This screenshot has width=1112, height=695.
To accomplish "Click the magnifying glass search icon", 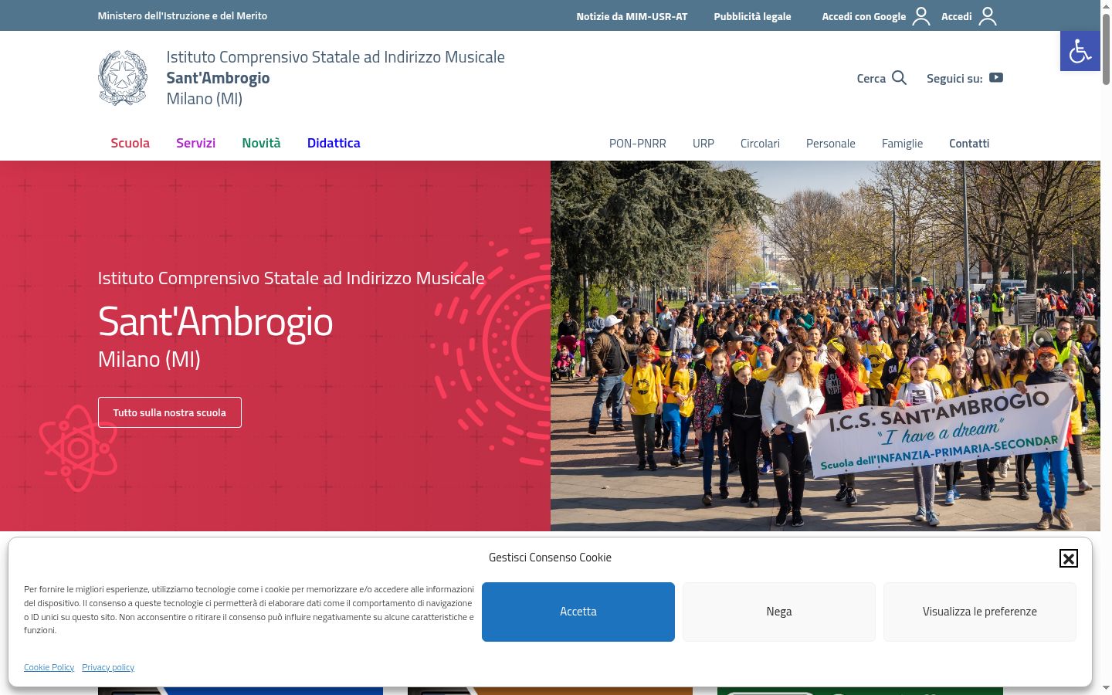I will [899, 78].
